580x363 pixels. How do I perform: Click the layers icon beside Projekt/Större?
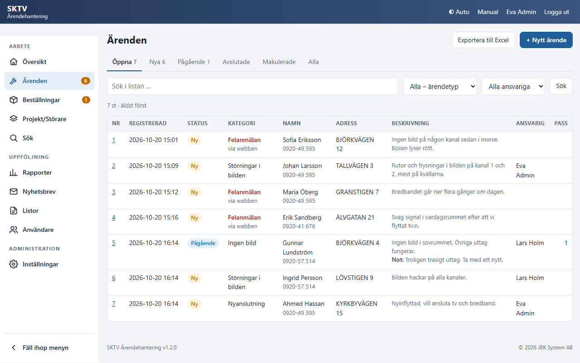pyautogui.click(x=14, y=119)
